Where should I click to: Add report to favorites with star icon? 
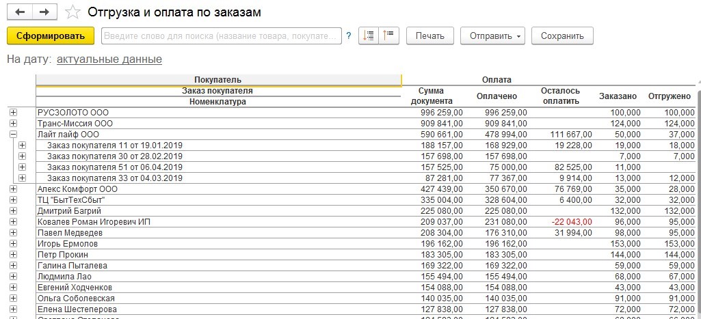tap(71, 12)
